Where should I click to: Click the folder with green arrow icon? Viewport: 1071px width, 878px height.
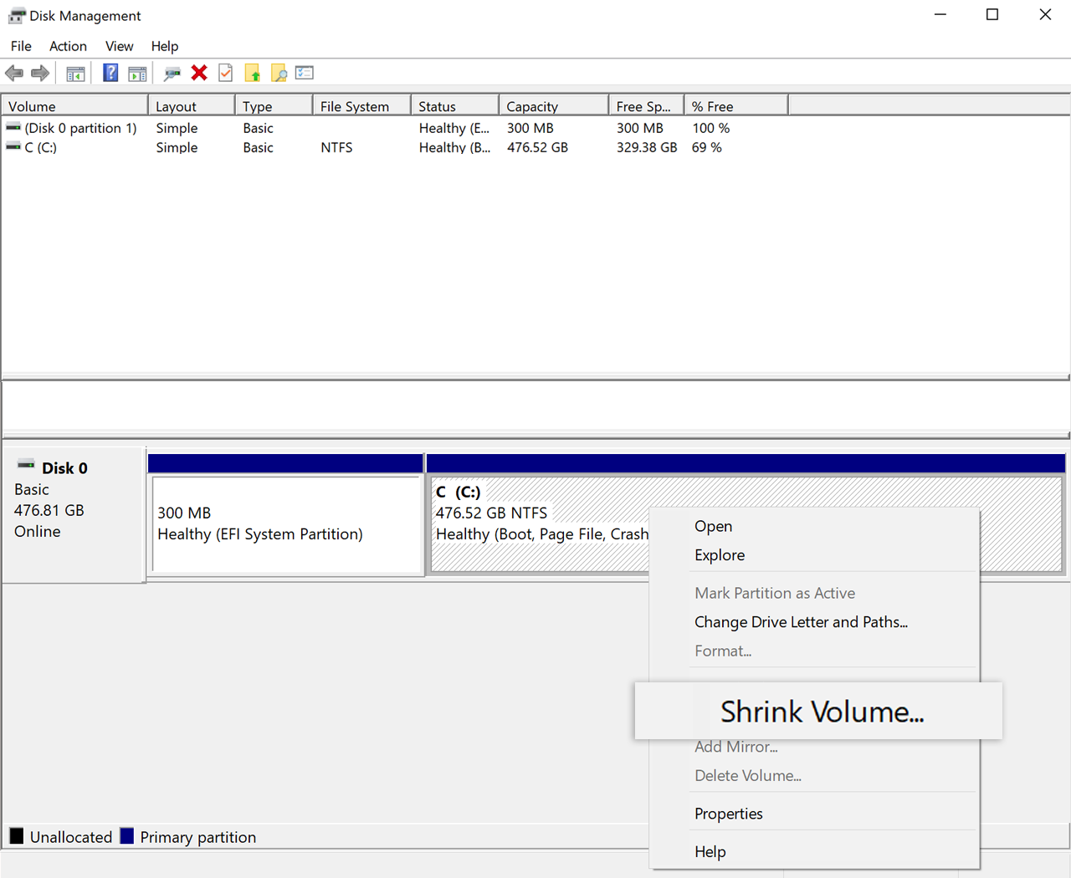(253, 74)
